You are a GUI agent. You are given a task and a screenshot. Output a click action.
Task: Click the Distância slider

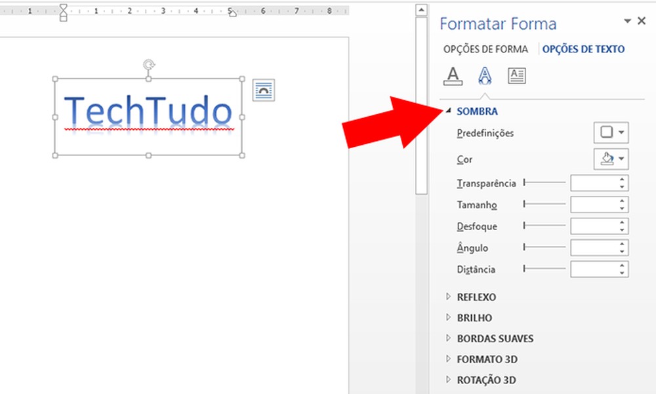544,269
